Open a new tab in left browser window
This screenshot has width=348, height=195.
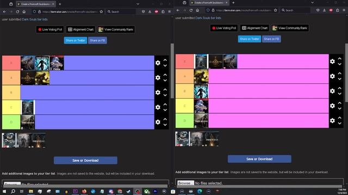(x=60, y=4)
